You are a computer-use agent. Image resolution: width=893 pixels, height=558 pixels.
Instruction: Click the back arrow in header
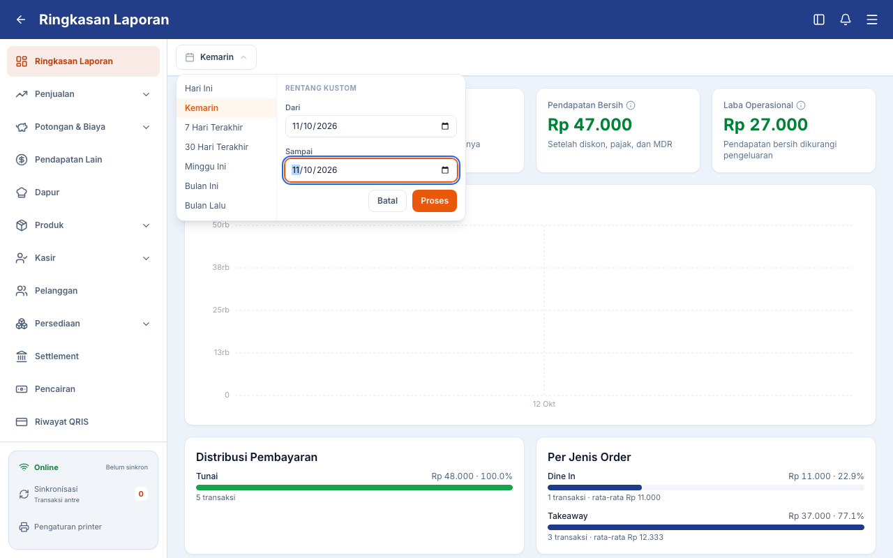[x=21, y=20]
